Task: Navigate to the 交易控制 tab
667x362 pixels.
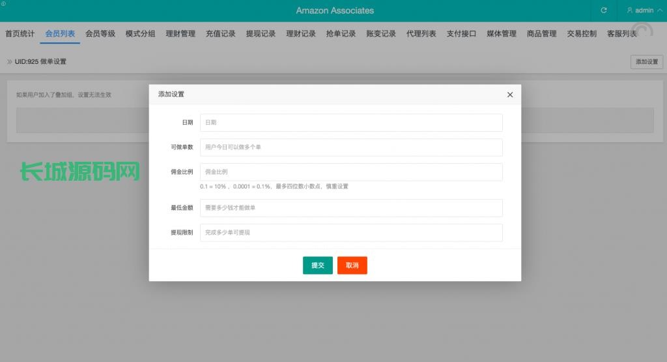Action: click(581, 34)
